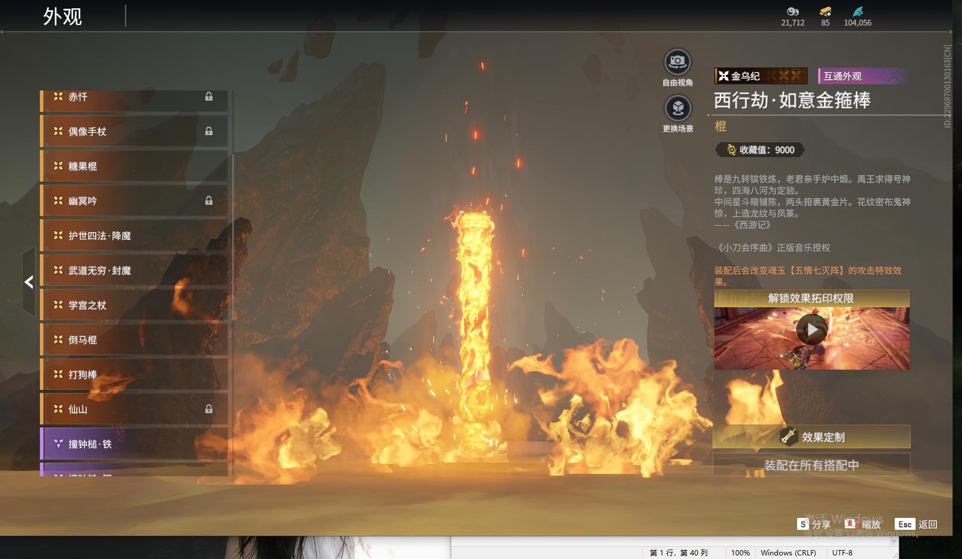Click the lock icon on 偶像手杖

[209, 131]
